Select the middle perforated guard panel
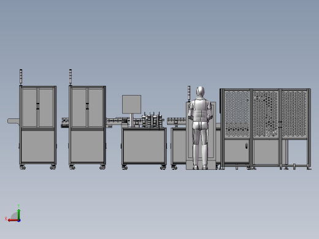The image size is (319, 239). click(266, 114)
